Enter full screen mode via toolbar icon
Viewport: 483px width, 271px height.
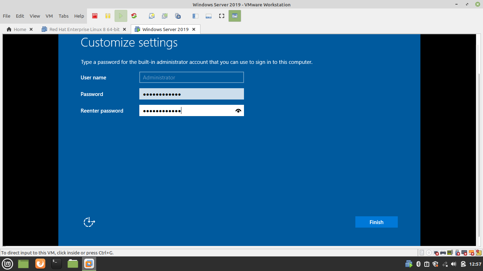tap(222, 16)
